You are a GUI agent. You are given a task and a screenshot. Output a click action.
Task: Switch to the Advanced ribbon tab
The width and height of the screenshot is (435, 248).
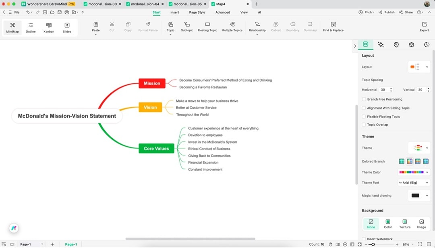[223, 12]
